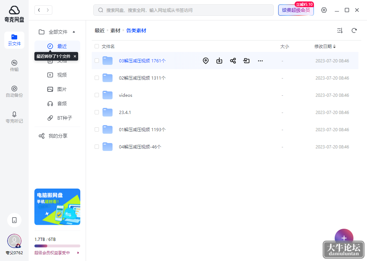Go forward with the right arrow
Image resolution: width=367 pixels, height=261 pixels.
tap(48, 10)
